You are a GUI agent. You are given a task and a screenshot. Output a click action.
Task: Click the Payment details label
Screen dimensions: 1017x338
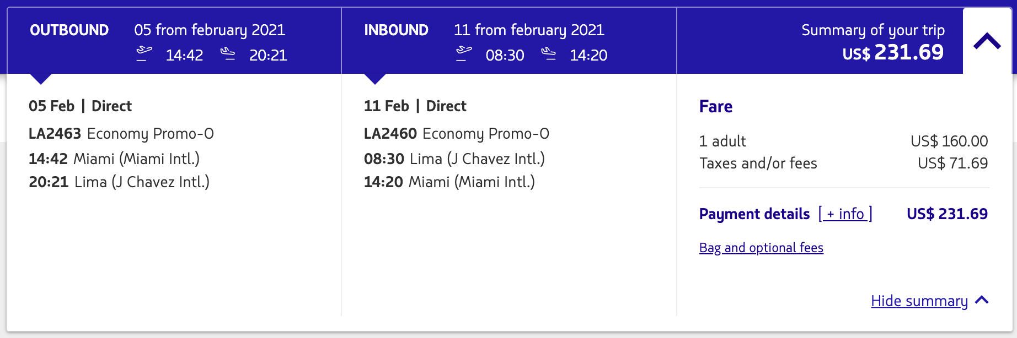click(x=754, y=214)
